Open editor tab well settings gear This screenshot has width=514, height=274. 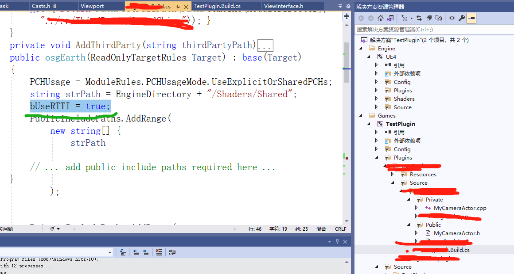click(348, 6)
